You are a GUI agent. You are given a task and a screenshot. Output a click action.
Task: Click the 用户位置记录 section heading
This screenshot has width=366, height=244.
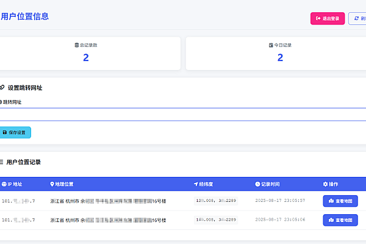click(24, 162)
